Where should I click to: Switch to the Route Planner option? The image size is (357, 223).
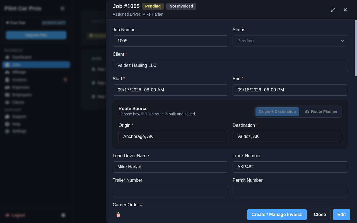(x=321, y=112)
